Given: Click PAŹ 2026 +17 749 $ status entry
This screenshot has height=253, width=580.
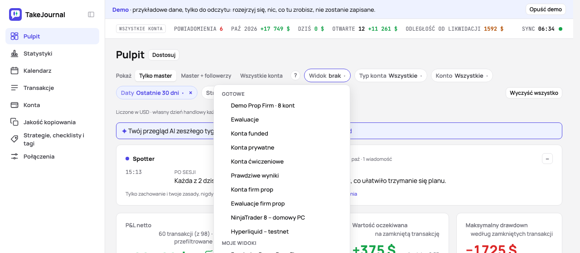Looking at the screenshot, I should 261,28.
